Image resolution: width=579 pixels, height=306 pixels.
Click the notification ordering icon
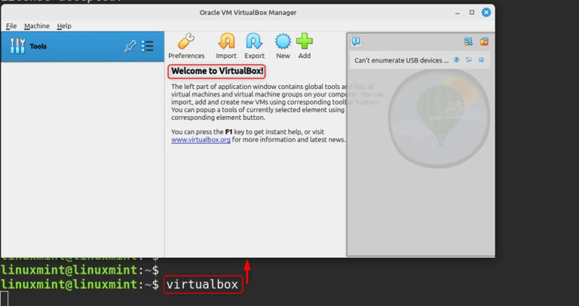point(468,42)
